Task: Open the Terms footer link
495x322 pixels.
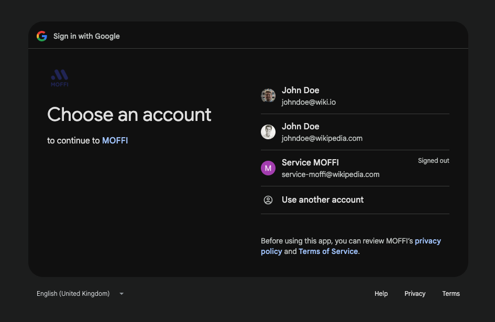Action: click(x=451, y=294)
